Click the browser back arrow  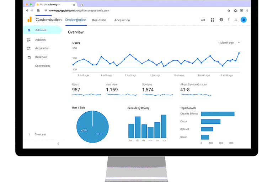(x=27, y=10)
